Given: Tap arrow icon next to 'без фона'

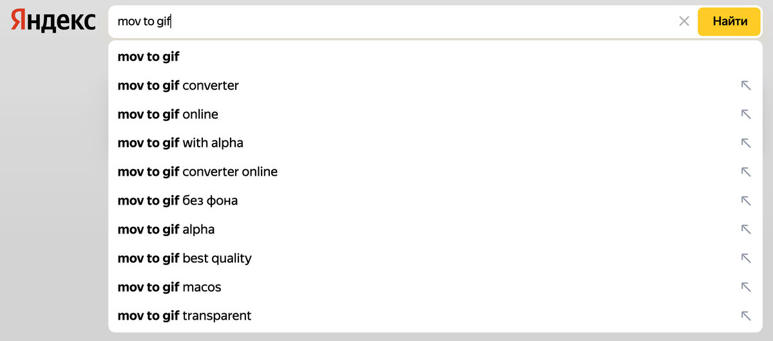Looking at the screenshot, I should coord(746,201).
